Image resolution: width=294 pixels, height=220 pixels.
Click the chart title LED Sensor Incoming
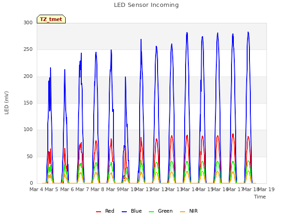tap(146, 5)
